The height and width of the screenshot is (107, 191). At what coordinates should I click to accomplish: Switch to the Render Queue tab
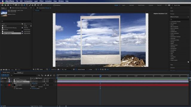(6, 72)
